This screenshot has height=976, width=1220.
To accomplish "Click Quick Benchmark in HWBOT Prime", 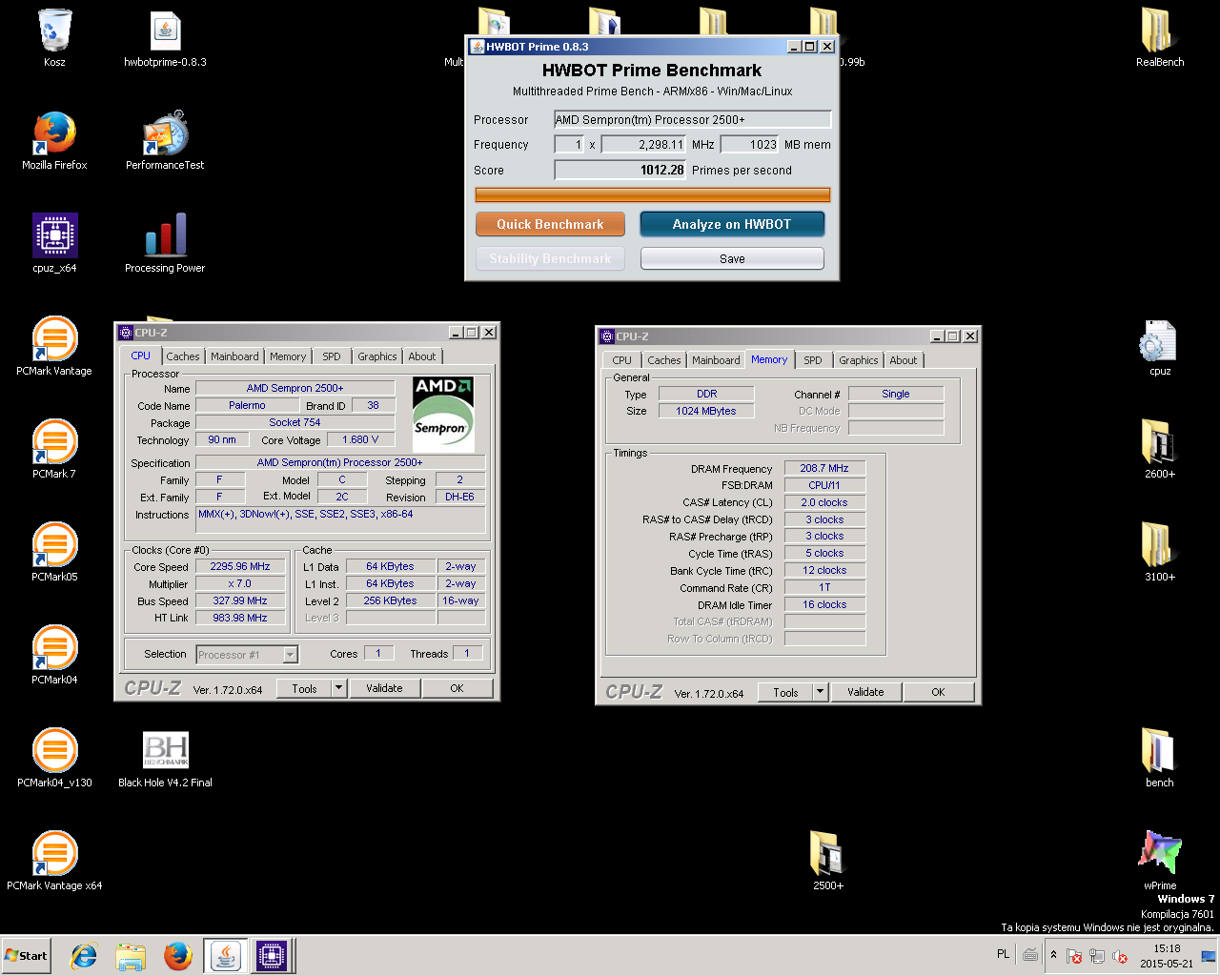I will [x=550, y=224].
